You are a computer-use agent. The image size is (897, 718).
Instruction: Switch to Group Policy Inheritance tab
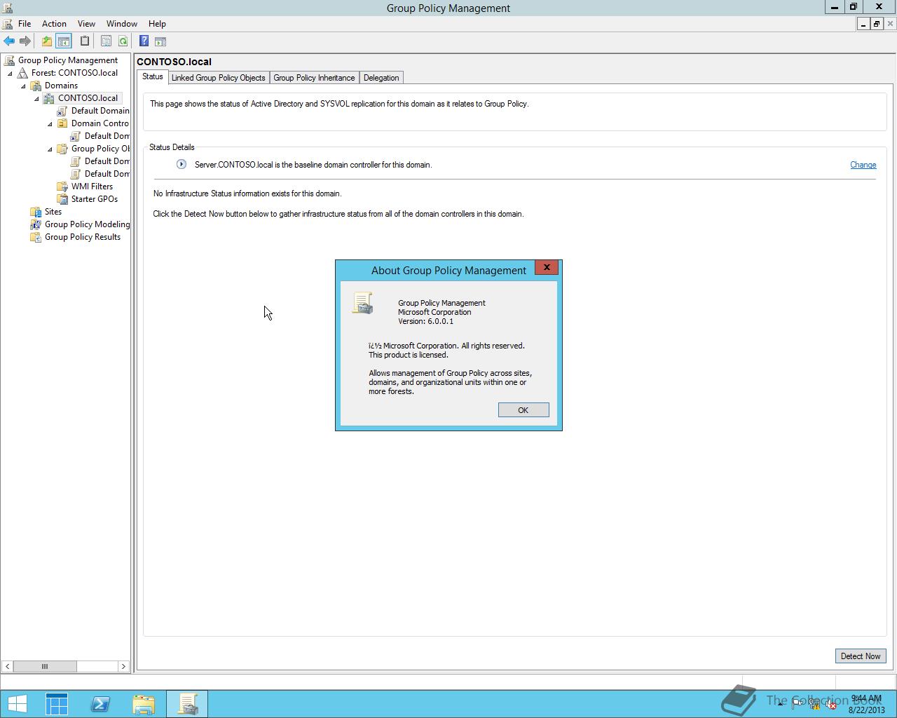click(x=314, y=78)
